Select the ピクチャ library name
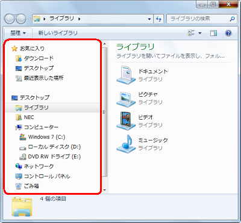Screen dimensions: 241x223 pos(148,94)
